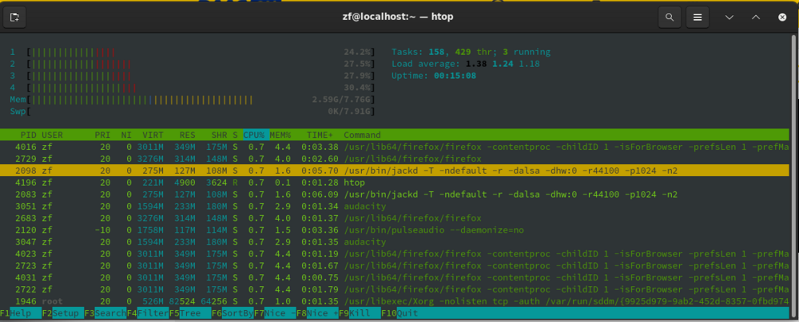
Task: Select firefox process row PID 2683
Action: (x=396, y=218)
